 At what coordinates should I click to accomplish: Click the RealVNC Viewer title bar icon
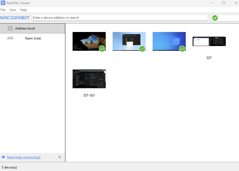(3, 3)
